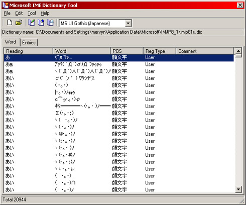Image resolution: width=246 pixels, height=205 pixels.
Task: Select the highlighted row with reading あ
Action: click(x=119, y=58)
